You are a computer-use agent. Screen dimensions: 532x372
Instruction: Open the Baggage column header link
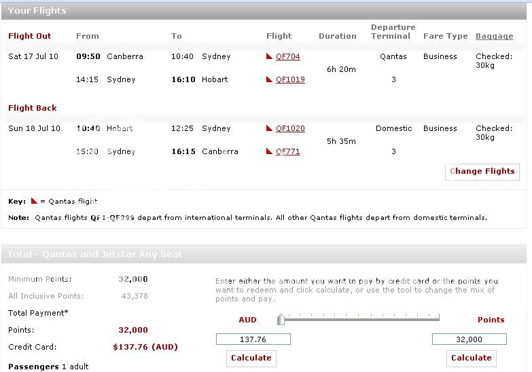click(494, 37)
